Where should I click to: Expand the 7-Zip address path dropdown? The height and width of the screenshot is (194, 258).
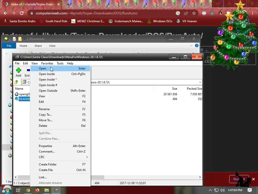(200, 82)
